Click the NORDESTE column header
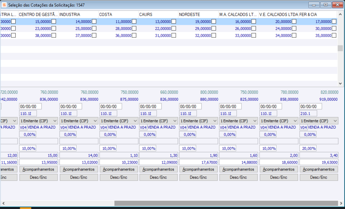Image resolution: width=345 pixels, height=209 pixels. 198,14
